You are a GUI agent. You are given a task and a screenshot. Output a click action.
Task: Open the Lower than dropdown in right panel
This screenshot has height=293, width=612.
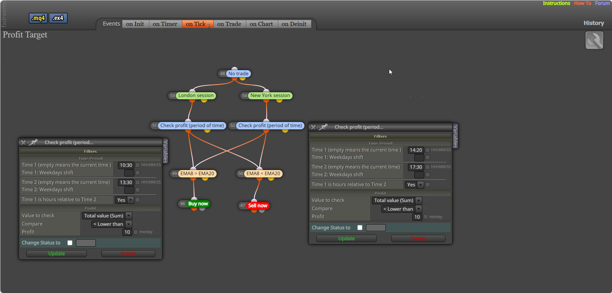pos(401,209)
